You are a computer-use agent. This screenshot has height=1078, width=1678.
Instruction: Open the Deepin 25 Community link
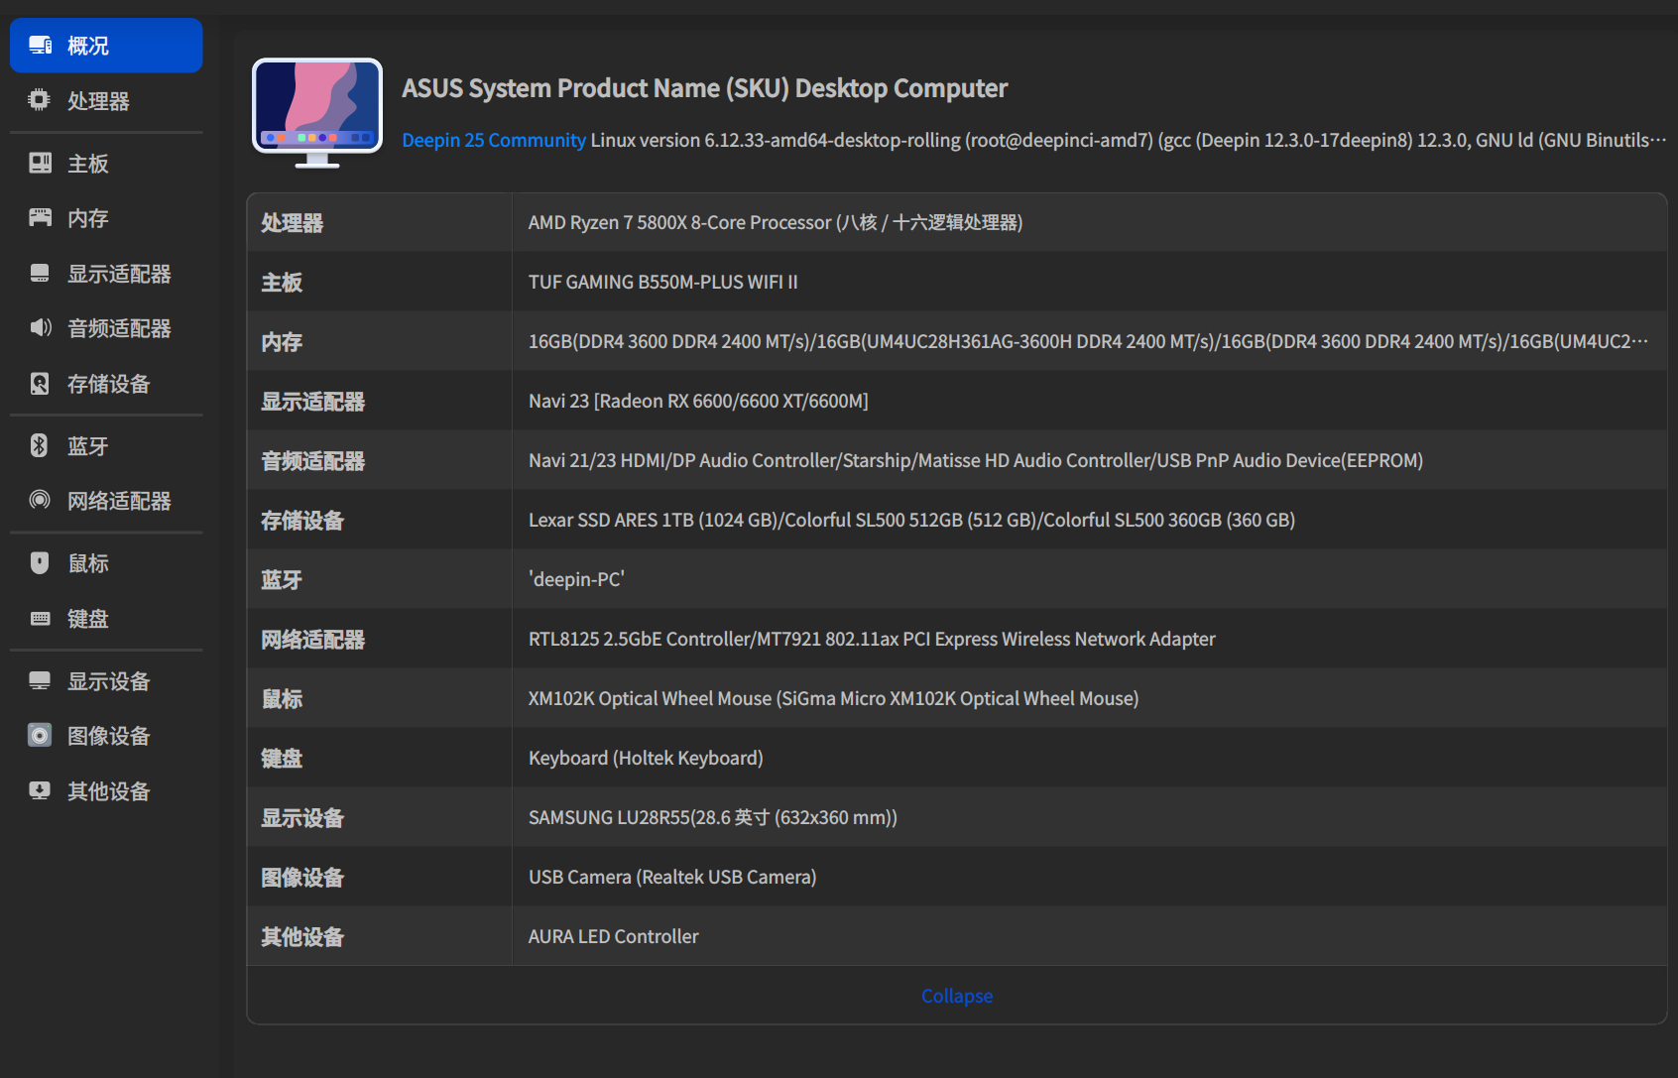[x=494, y=140]
